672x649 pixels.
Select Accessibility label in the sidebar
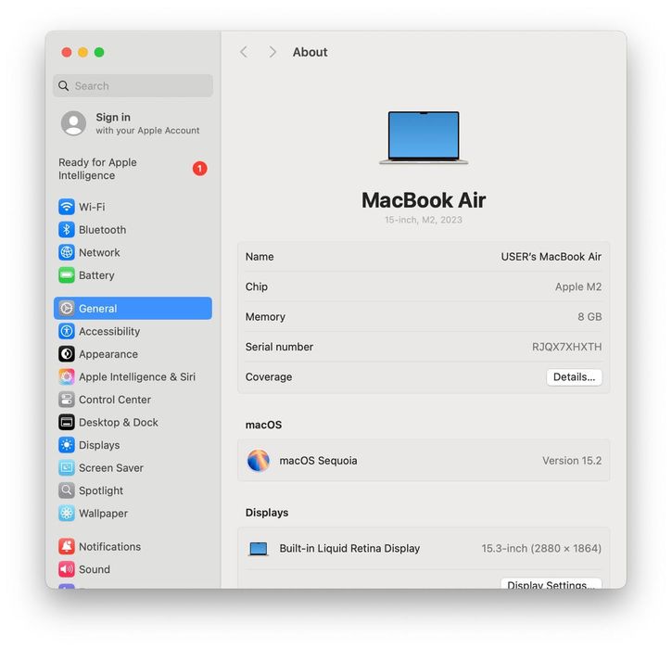109,331
